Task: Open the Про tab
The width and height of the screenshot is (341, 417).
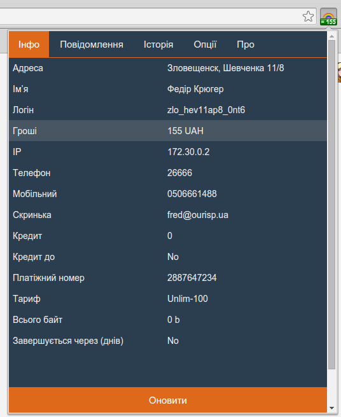Action: click(x=246, y=44)
